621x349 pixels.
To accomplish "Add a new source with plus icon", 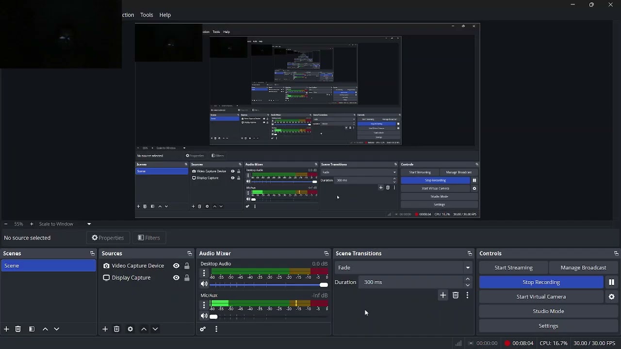I will pos(105,329).
